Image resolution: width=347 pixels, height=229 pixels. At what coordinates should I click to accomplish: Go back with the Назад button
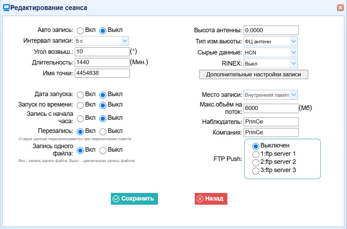pyautogui.click(x=211, y=199)
